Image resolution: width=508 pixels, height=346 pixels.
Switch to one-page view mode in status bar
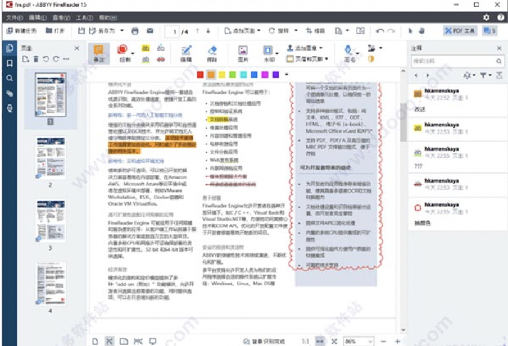click(x=96, y=342)
